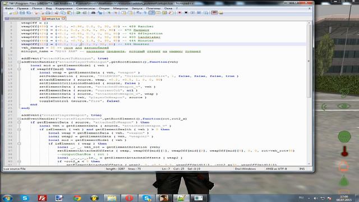This screenshot has width=359, height=202.
Task: Click the scrollbar up arrow
Action: [x=309, y=23]
